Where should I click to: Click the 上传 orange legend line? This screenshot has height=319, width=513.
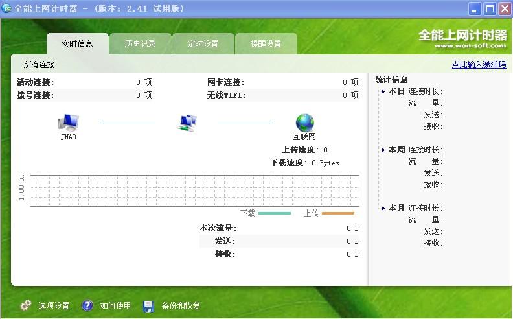pos(338,213)
